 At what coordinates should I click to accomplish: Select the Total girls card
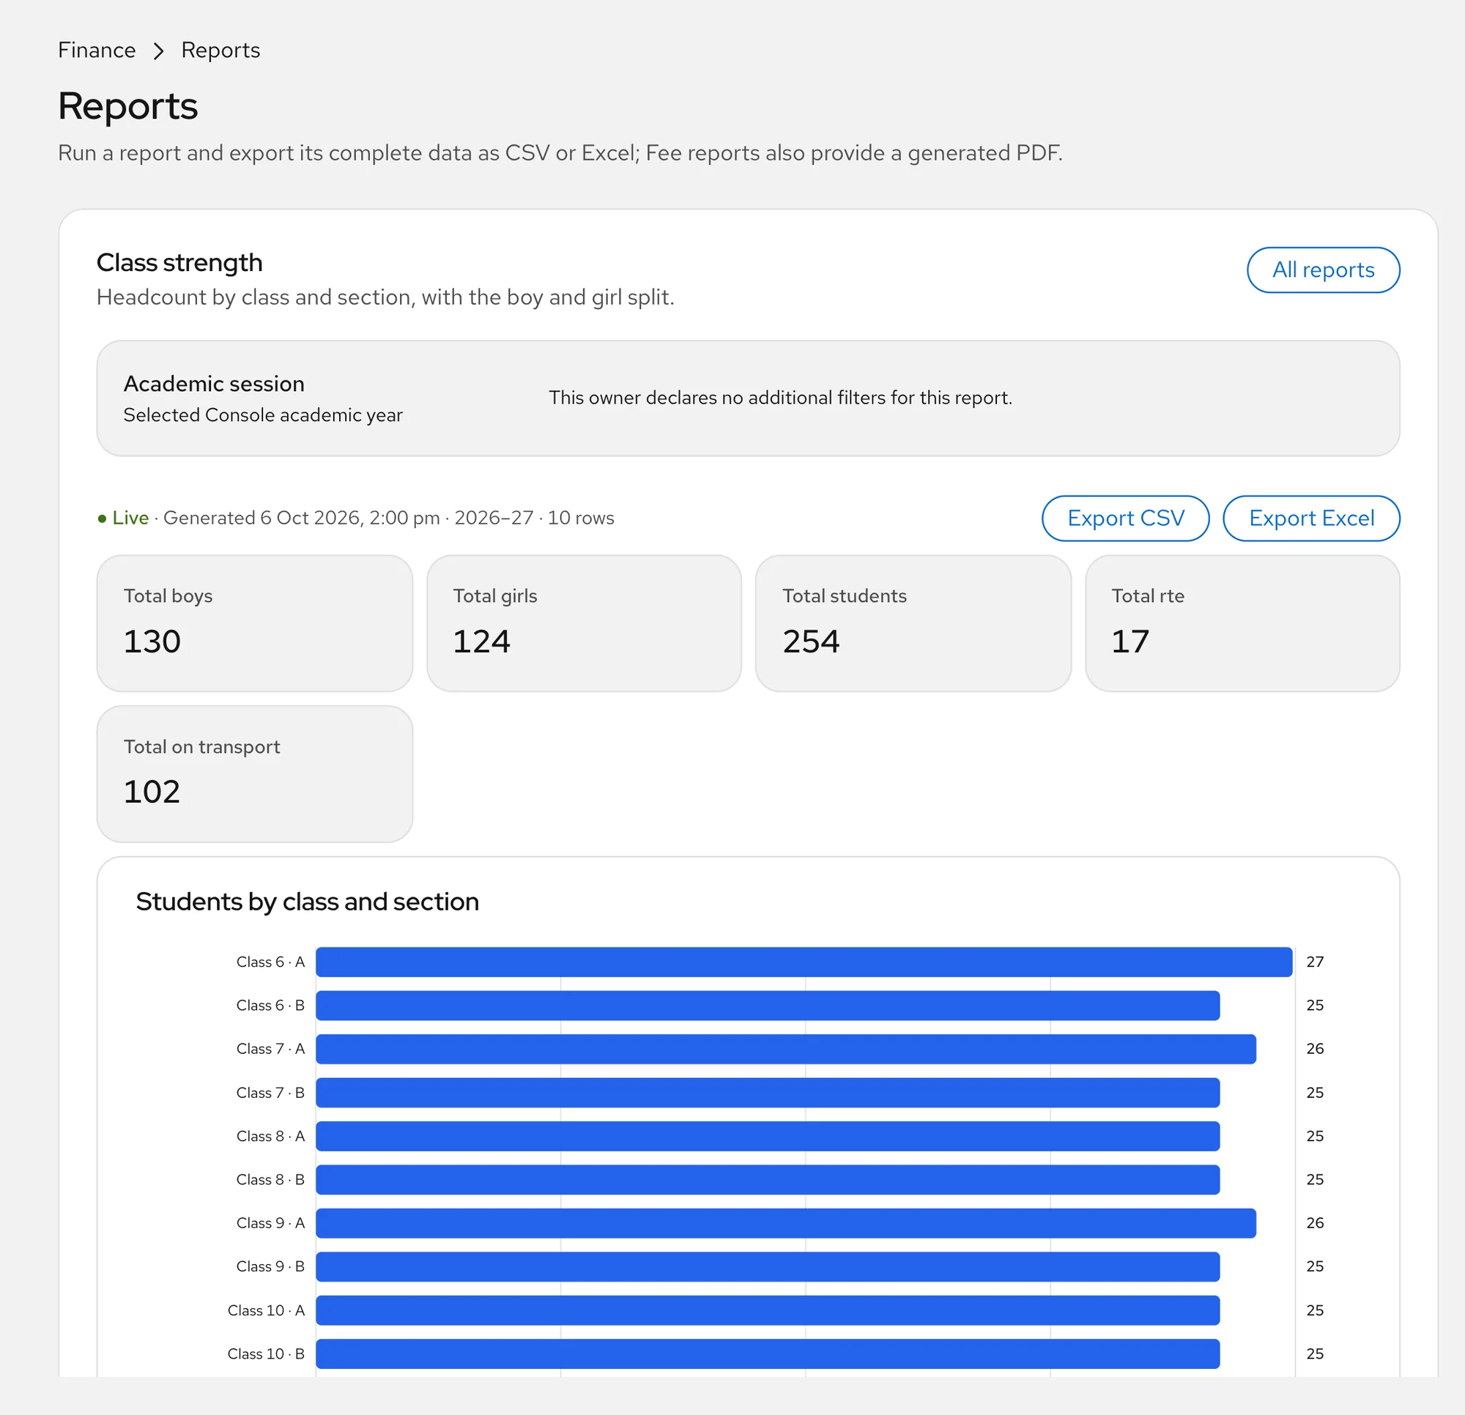pos(584,623)
